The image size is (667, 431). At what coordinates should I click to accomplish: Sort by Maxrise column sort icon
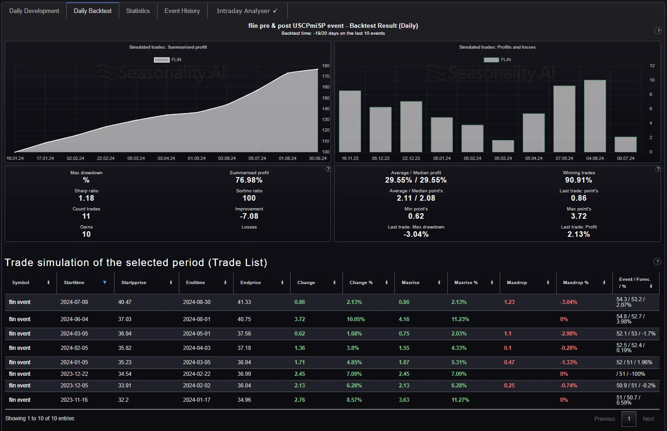tap(439, 283)
